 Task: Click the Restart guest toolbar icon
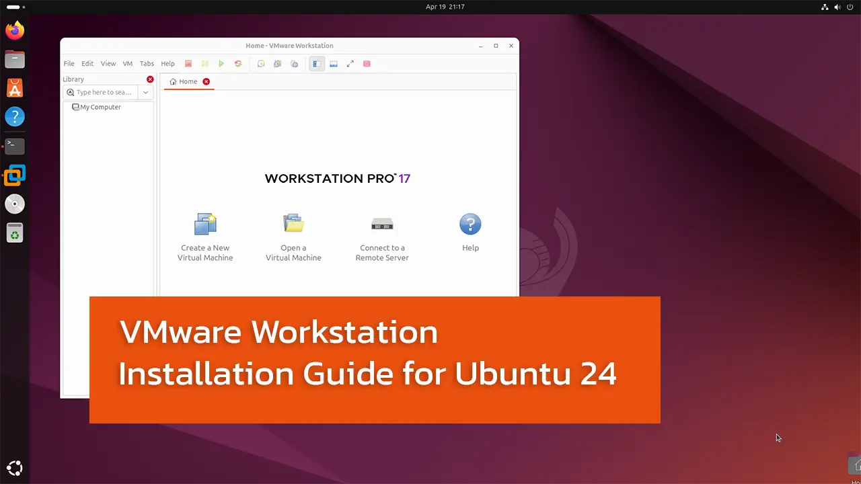point(238,64)
